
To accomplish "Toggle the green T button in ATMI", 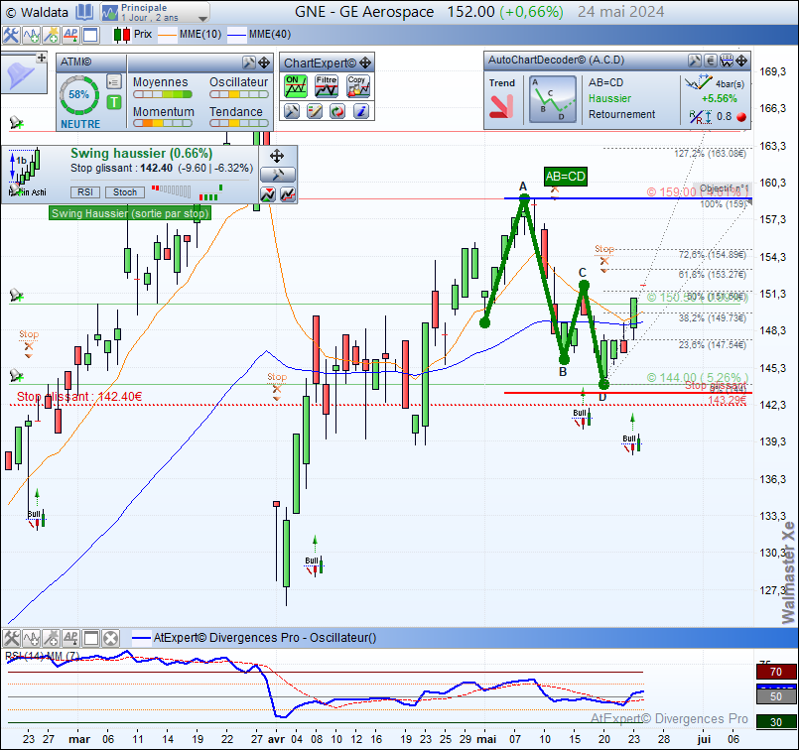I will (113, 102).
